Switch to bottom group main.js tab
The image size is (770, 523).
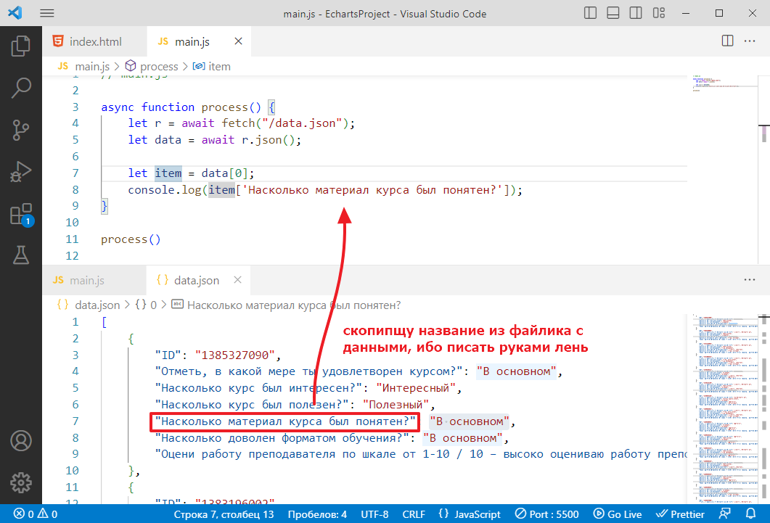[79, 281]
